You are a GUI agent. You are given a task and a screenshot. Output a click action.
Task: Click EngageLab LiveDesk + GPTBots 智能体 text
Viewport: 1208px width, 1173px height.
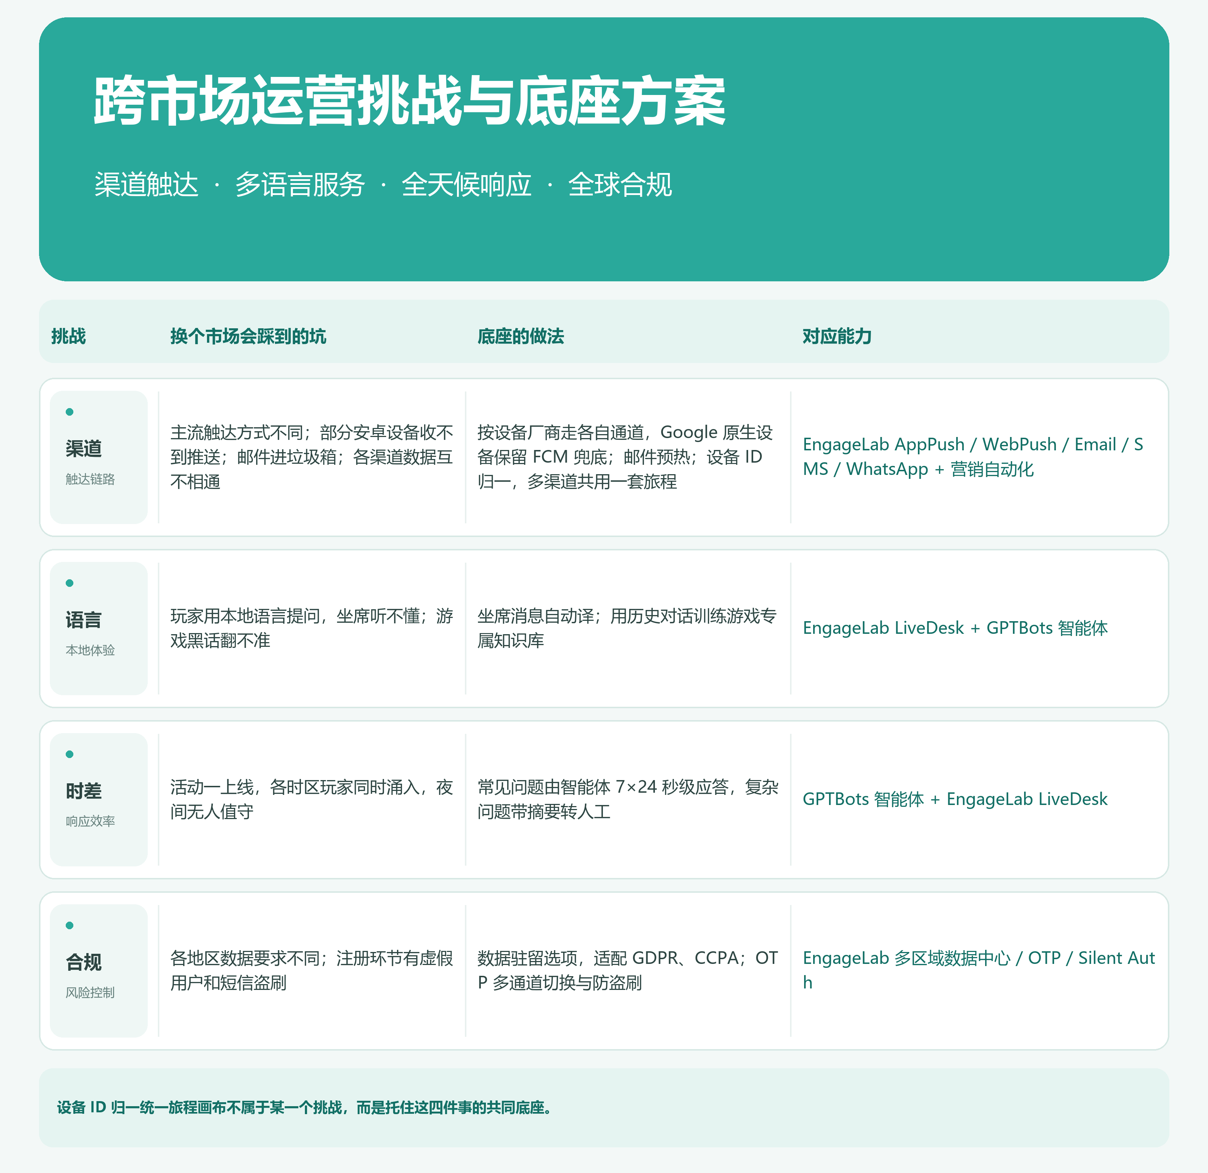coord(955,628)
